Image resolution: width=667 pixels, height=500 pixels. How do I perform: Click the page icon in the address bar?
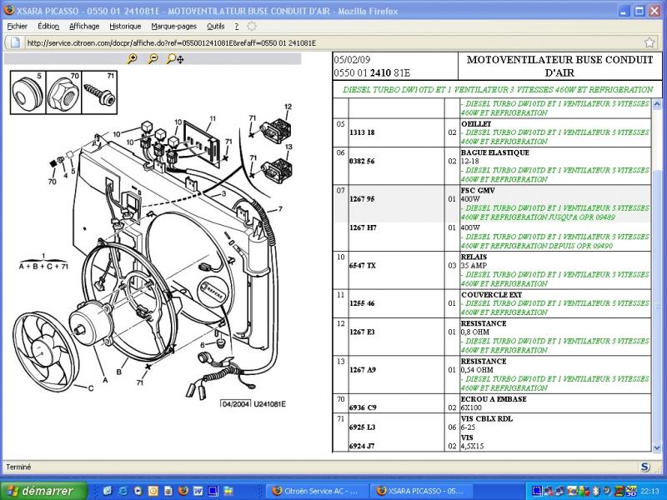pos(15,42)
